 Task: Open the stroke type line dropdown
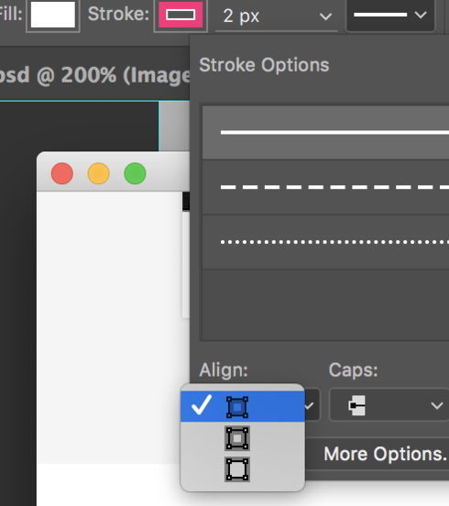click(390, 15)
